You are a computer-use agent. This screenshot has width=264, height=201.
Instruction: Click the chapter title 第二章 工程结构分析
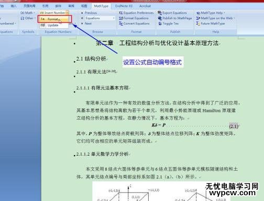[x=157, y=43]
